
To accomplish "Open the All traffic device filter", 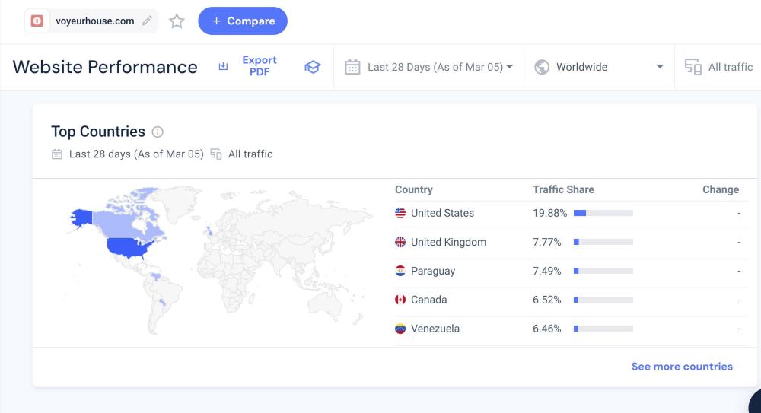I will click(x=719, y=67).
